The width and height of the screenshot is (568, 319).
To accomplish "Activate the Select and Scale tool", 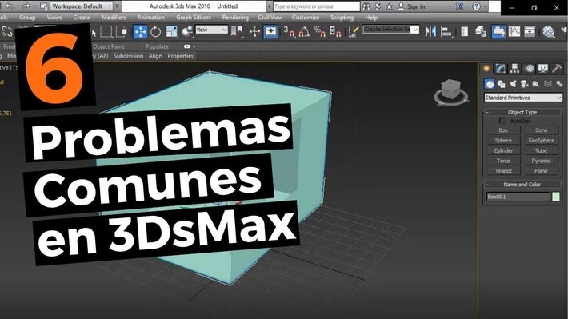I will pyautogui.click(x=171, y=32).
